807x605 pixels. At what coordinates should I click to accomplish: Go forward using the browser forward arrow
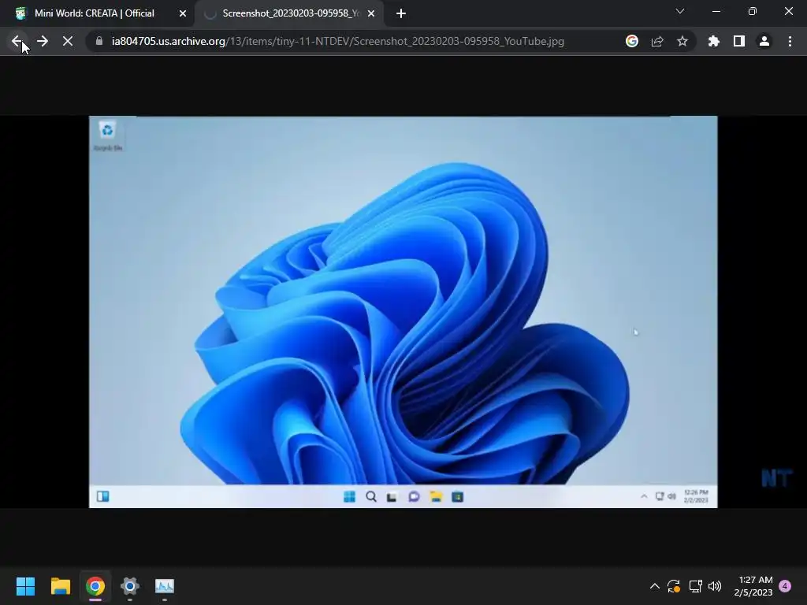(x=43, y=41)
